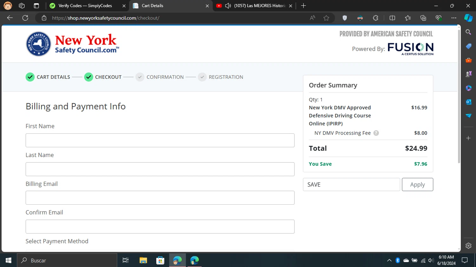Open the sidebar Shopping tag icon
The height and width of the screenshot is (267, 476).
[468, 46]
